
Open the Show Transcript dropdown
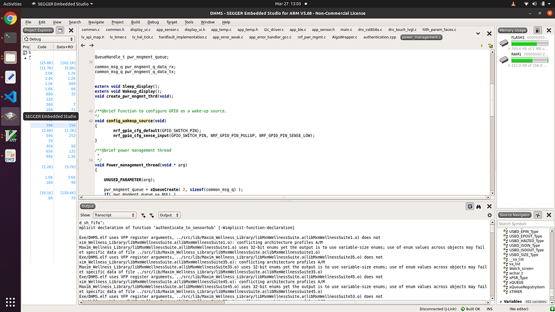point(114,215)
